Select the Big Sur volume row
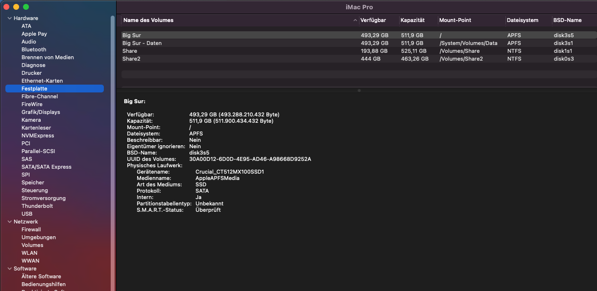 tap(359, 35)
